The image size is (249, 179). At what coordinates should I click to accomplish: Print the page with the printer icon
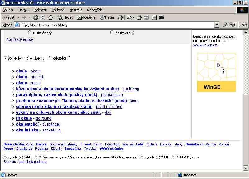tap(139, 17)
